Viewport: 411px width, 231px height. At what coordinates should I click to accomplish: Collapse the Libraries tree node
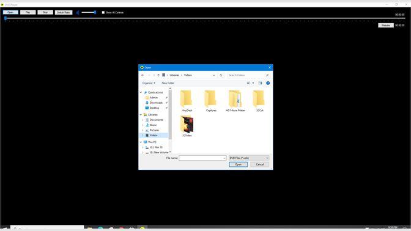click(x=141, y=115)
